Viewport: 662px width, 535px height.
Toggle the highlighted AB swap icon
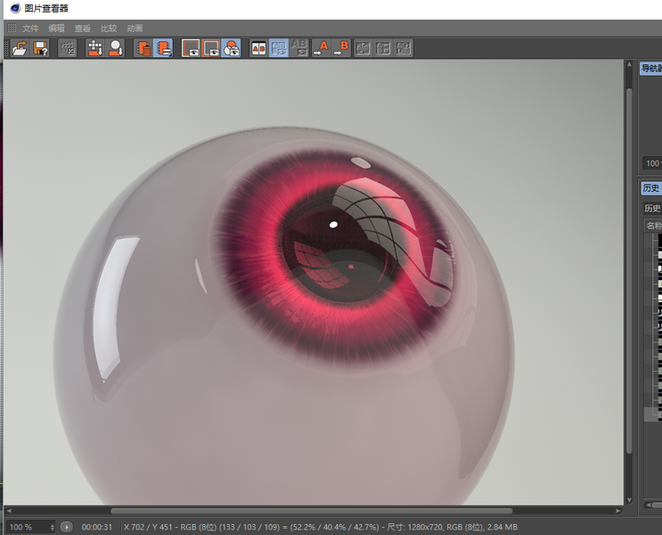(x=279, y=48)
